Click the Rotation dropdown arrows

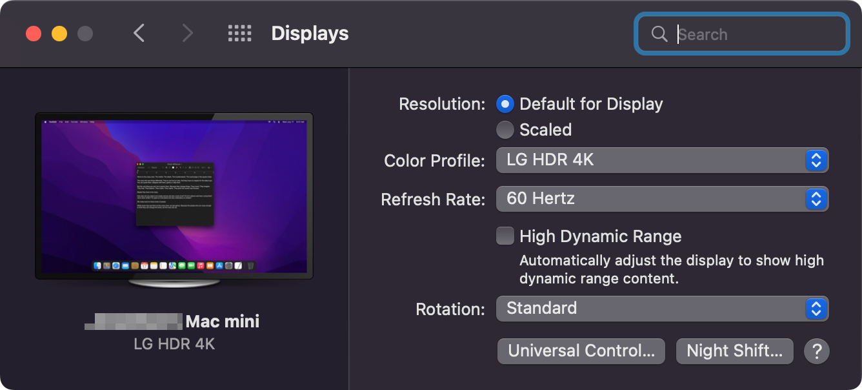click(816, 309)
